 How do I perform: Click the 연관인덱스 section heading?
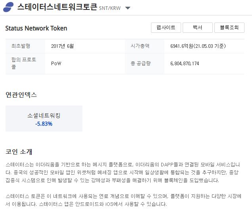tap(21, 95)
